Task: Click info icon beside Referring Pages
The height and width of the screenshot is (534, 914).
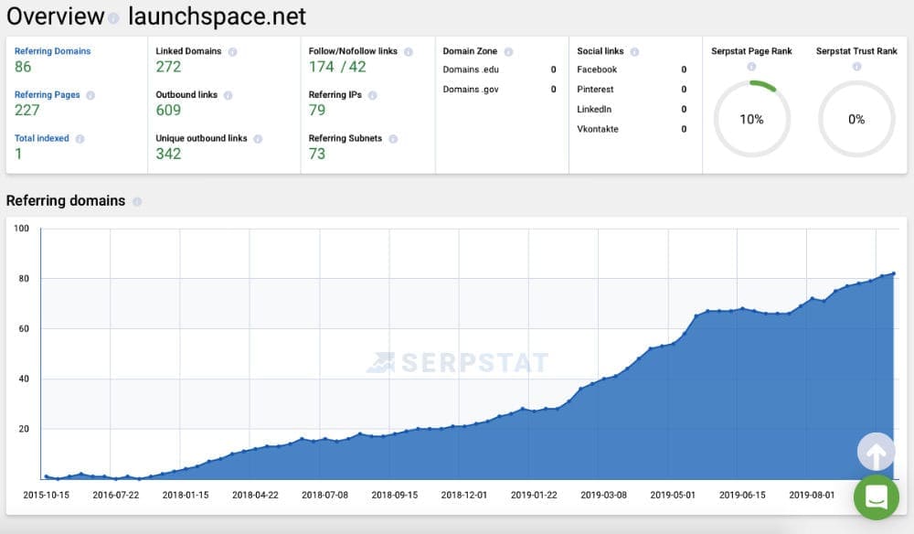Action: [x=90, y=95]
